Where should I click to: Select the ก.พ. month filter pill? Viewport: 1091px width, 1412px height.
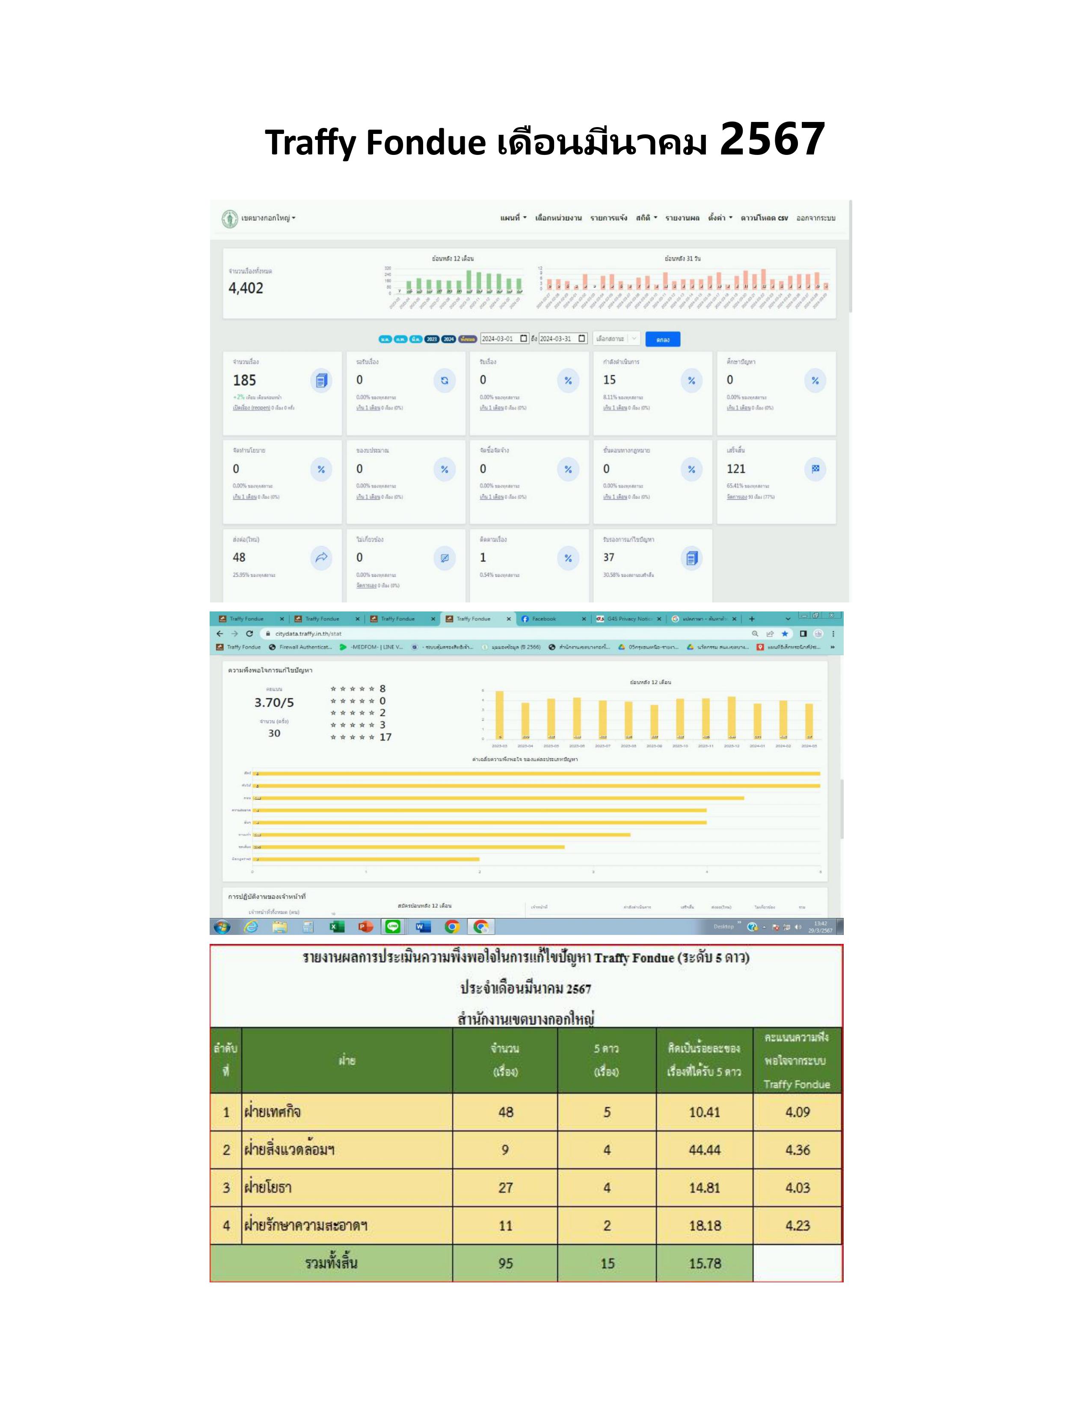click(x=401, y=339)
